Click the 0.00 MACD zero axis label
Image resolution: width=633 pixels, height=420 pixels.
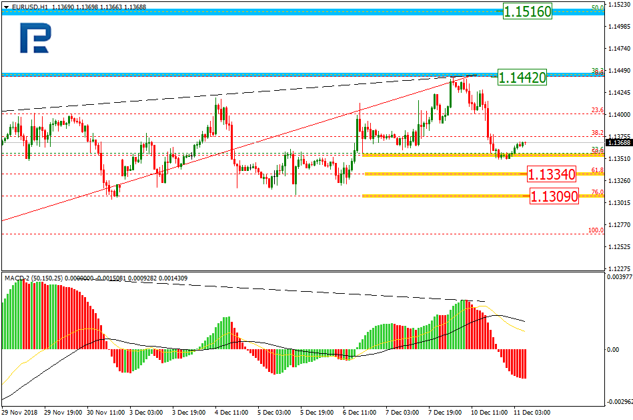tap(612, 349)
